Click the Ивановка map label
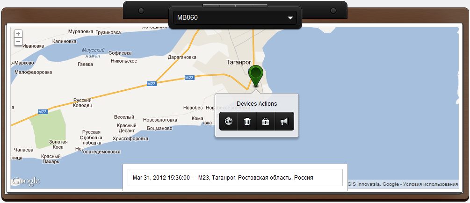 pyautogui.click(x=33, y=46)
